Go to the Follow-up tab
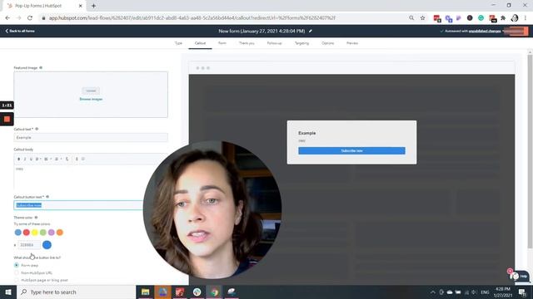 coord(274,43)
